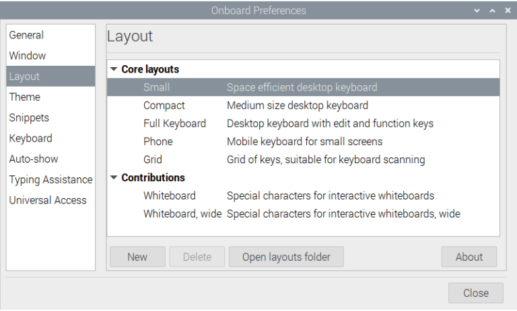Choose the Compact keyboard layout
Image resolution: width=517 pixels, height=311 pixels.
tap(164, 105)
